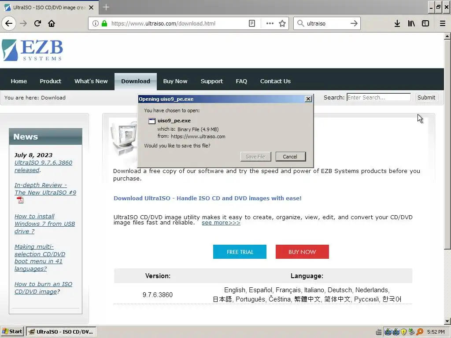
Task: Click the FREE TRIAL button
Action: click(x=240, y=252)
